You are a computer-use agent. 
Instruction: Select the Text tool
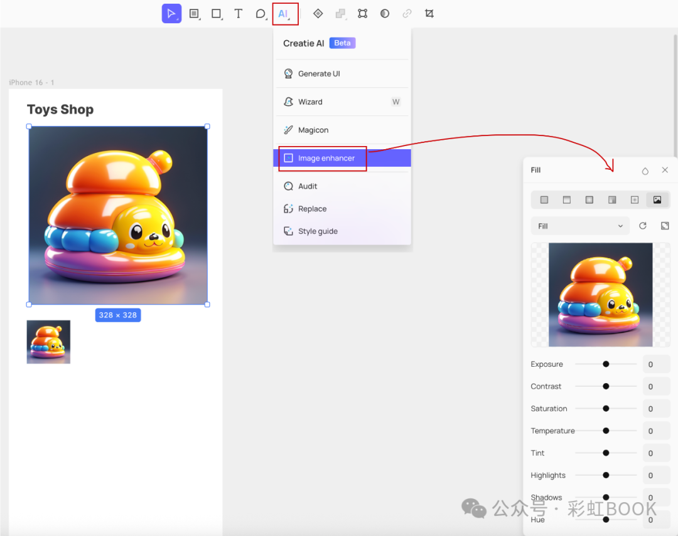pyautogui.click(x=238, y=13)
